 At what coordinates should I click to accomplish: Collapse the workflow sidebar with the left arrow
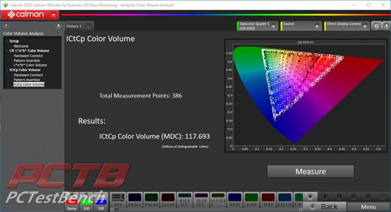(58, 26)
